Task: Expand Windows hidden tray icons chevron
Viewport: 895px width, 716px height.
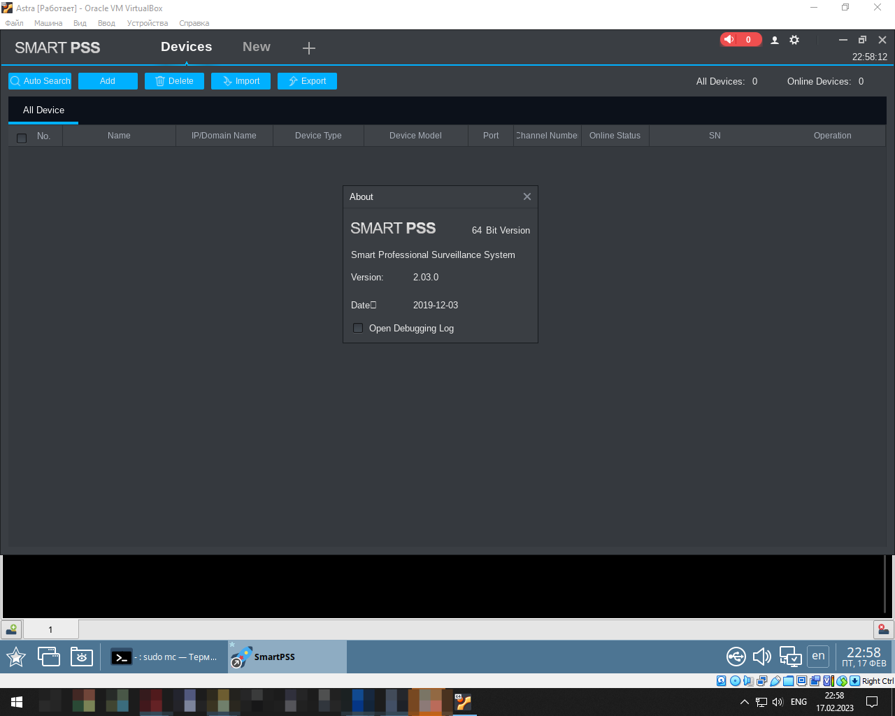Action: click(x=744, y=702)
